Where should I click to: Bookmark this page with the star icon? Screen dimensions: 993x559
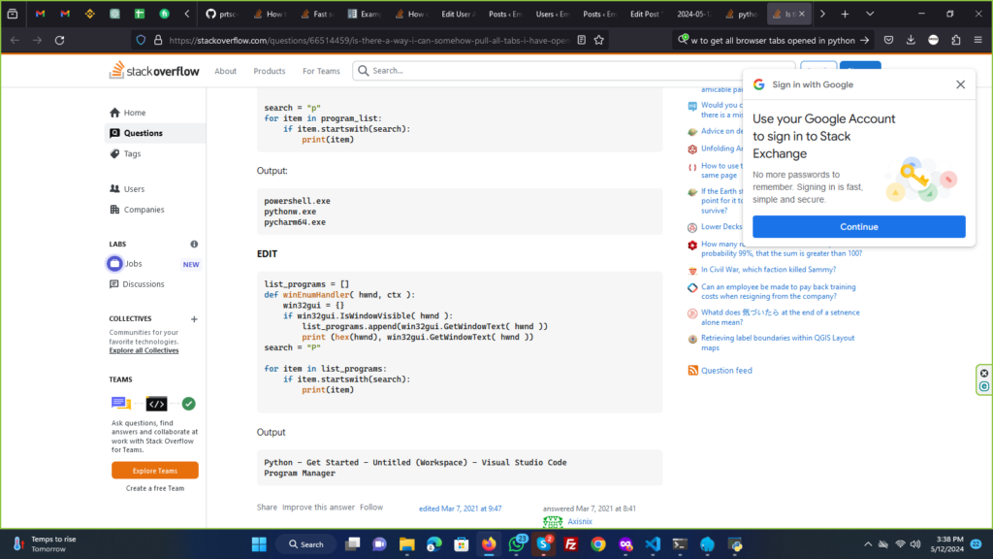coord(599,40)
